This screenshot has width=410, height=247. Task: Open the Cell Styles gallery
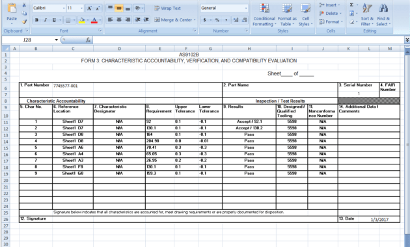pos(305,14)
